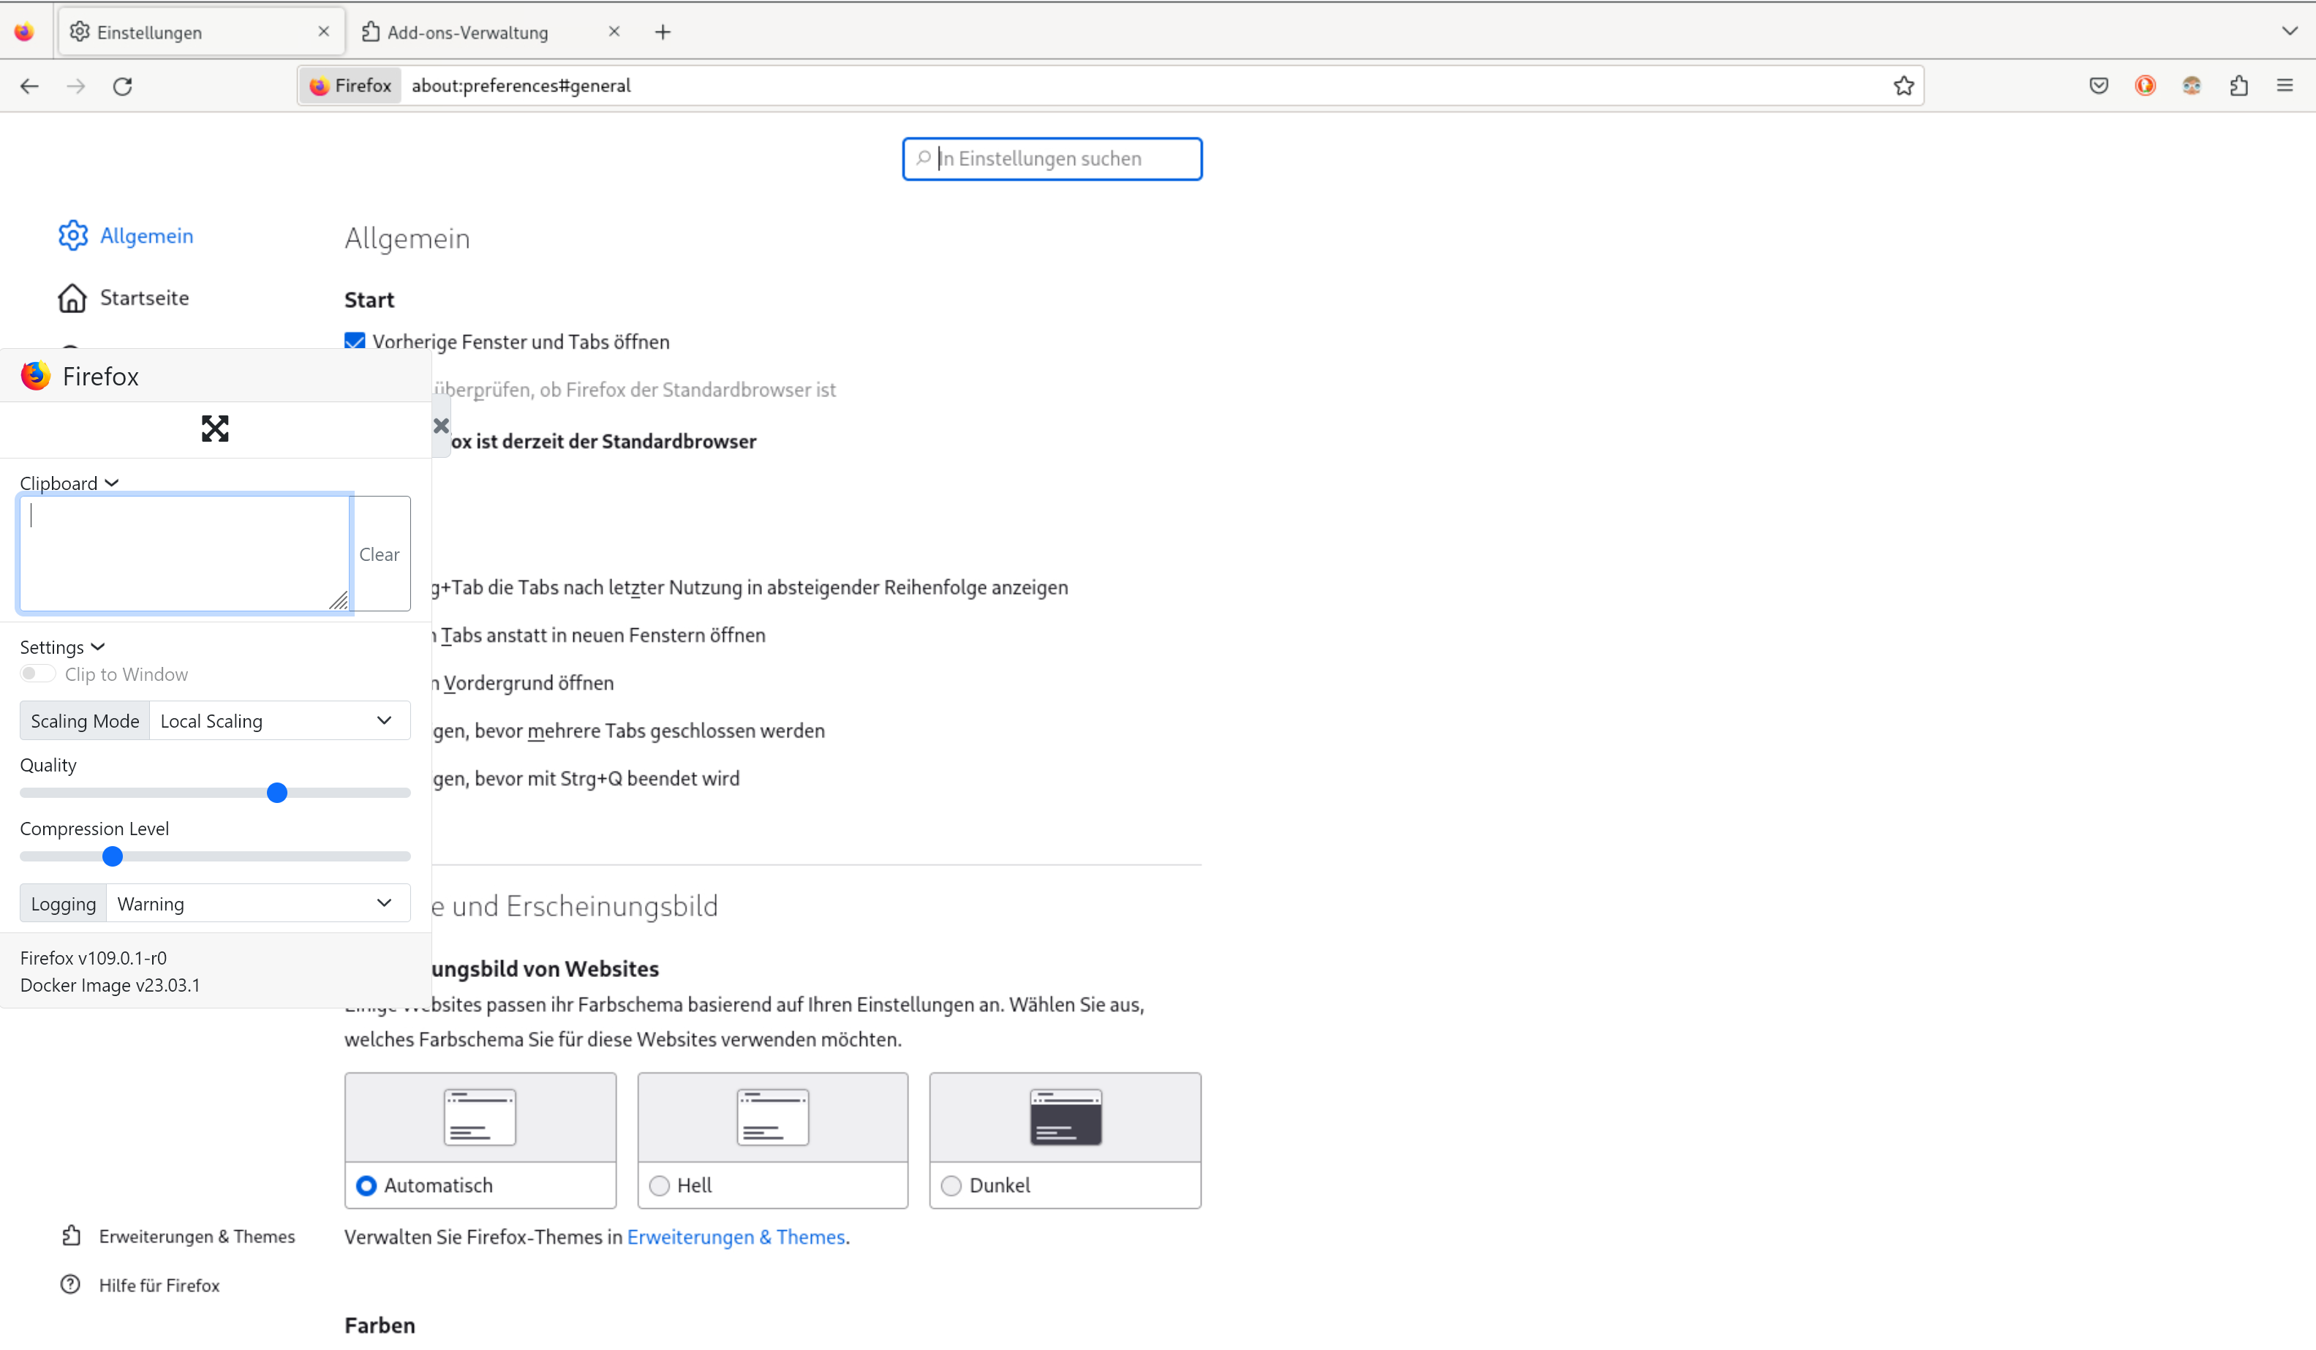2316x1350 pixels.
Task: Open the Erweiterungen & Themes link
Action: tap(736, 1237)
